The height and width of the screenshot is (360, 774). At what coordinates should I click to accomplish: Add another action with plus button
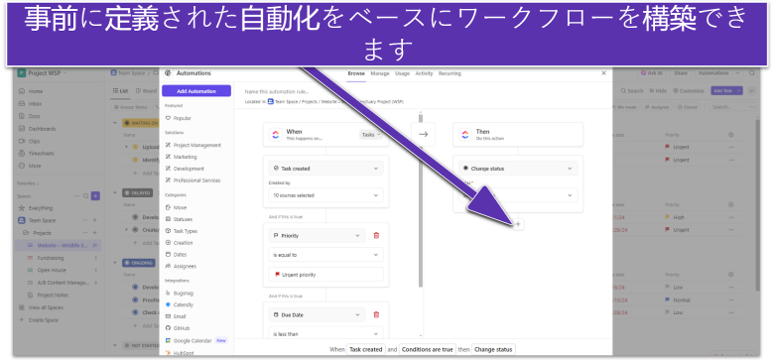[518, 224]
